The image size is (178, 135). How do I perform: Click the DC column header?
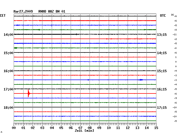(173, 15)
